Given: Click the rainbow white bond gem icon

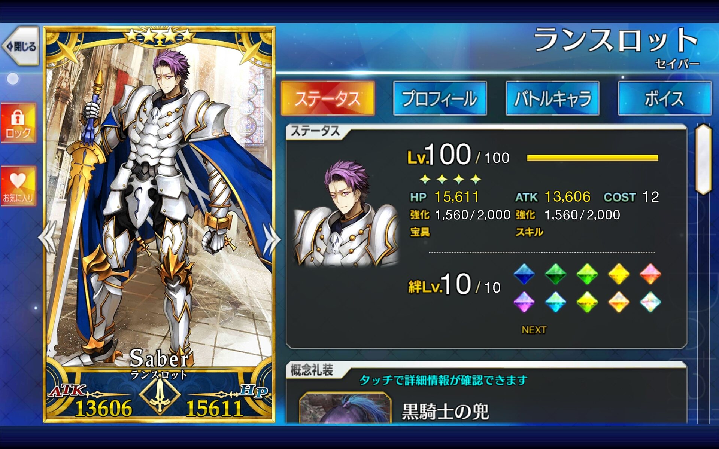Looking at the screenshot, I should (650, 302).
